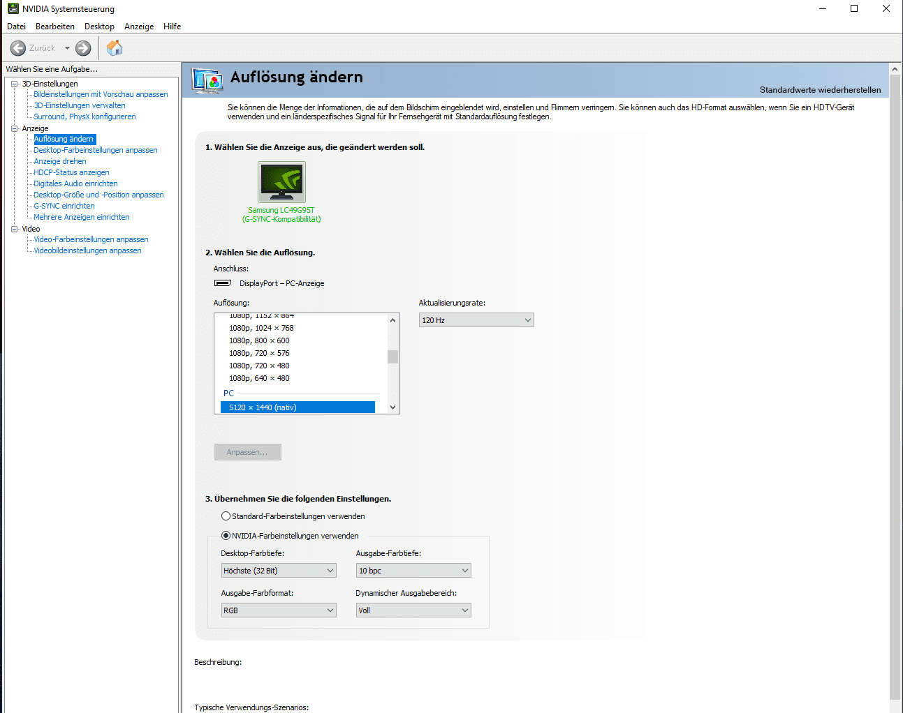
Task: Open HDCP-Status anzeigen page
Action: (71, 172)
